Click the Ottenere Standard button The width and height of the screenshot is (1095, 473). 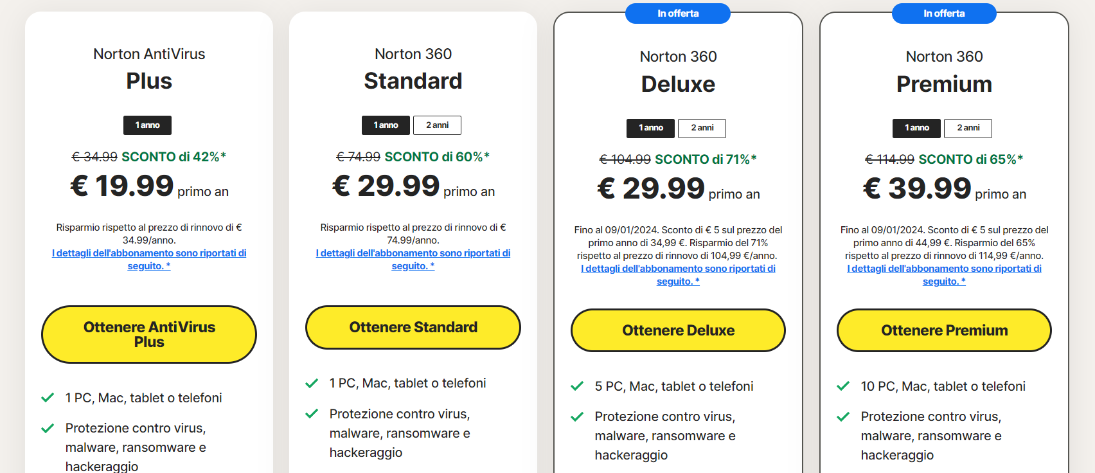[x=413, y=327]
